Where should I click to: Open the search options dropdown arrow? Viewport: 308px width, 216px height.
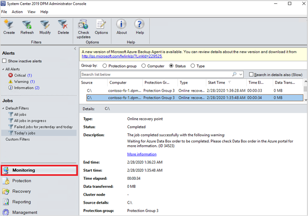pyautogui.click(x=240, y=74)
